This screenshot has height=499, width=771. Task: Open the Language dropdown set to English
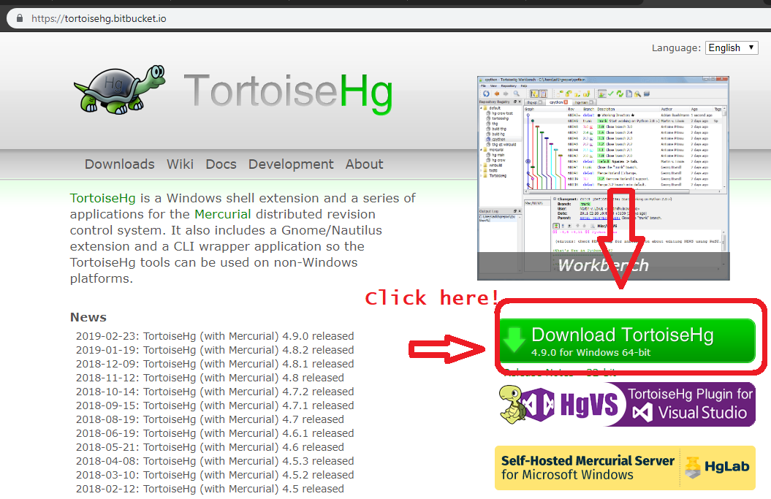coord(732,47)
